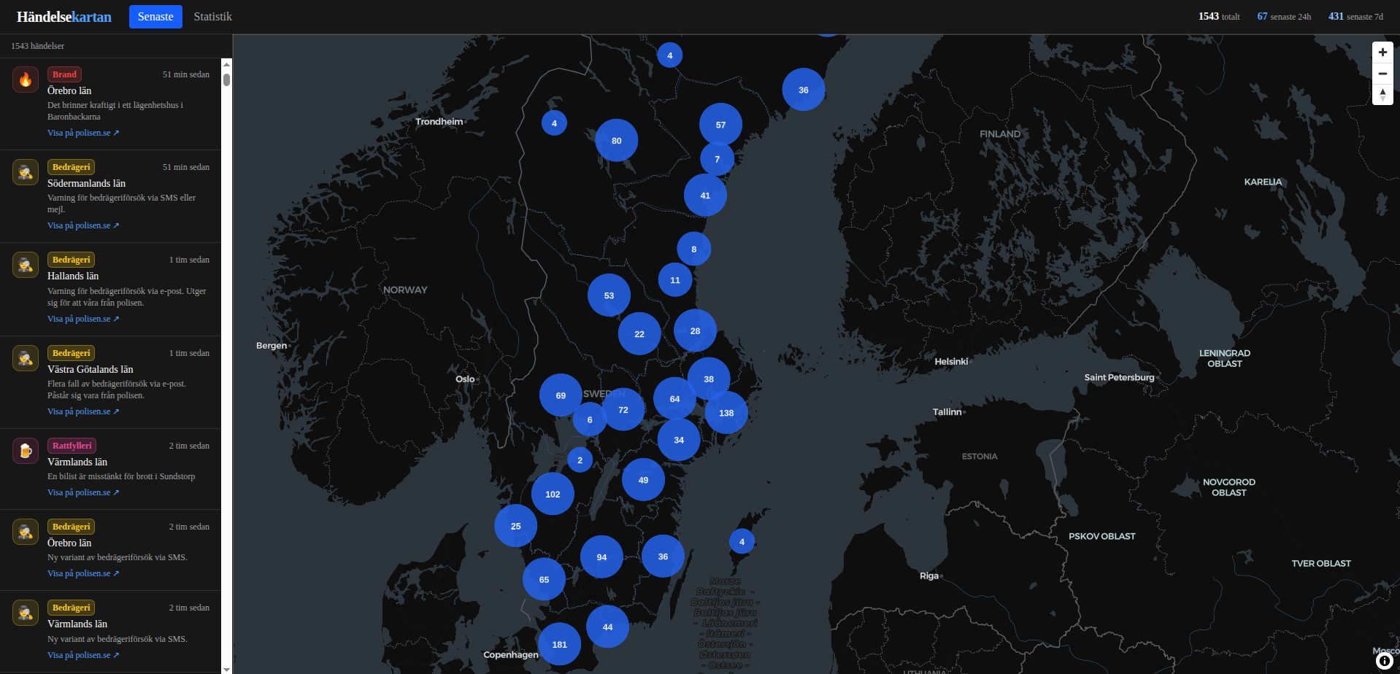
Task: Click the fire icon for Örebro län Brand
Action: [26, 80]
